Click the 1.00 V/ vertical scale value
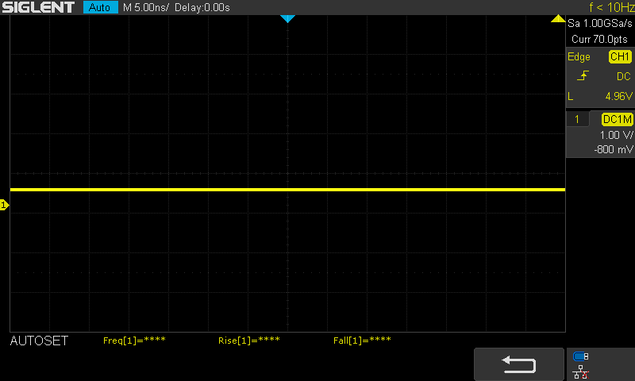The image size is (635, 381). 617,135
